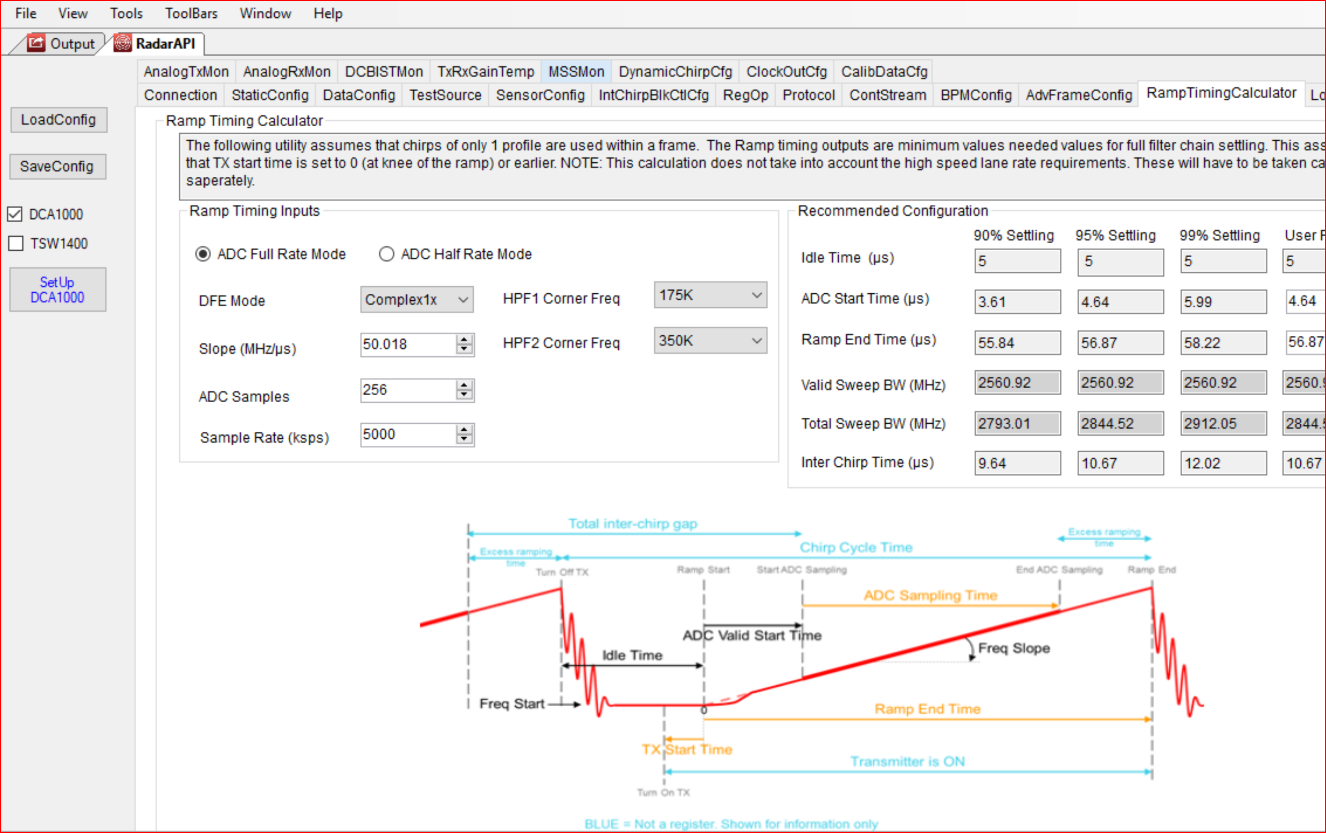Open the Tools menu
The width and height of the screenshot is (1326, 833).
pyautogui.click(x=126, y=13)
